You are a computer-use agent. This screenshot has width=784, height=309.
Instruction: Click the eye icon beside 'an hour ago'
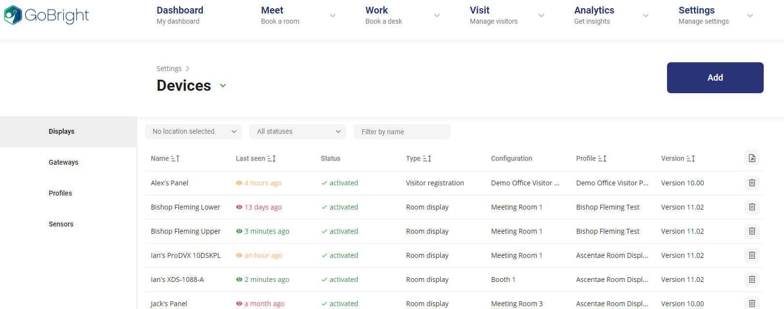tap(239, 255)
